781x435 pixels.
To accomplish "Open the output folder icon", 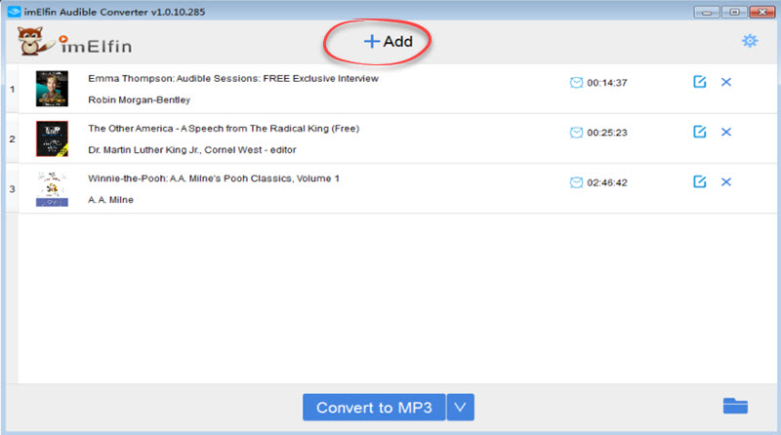I will point(735,406).
